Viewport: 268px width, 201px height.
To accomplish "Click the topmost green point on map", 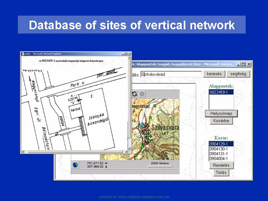I will (155, 106).
